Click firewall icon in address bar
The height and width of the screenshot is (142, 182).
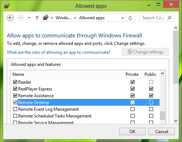46,17
